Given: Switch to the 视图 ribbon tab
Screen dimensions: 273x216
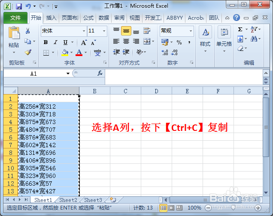Looking at the screenshot, I should point(135,18).
